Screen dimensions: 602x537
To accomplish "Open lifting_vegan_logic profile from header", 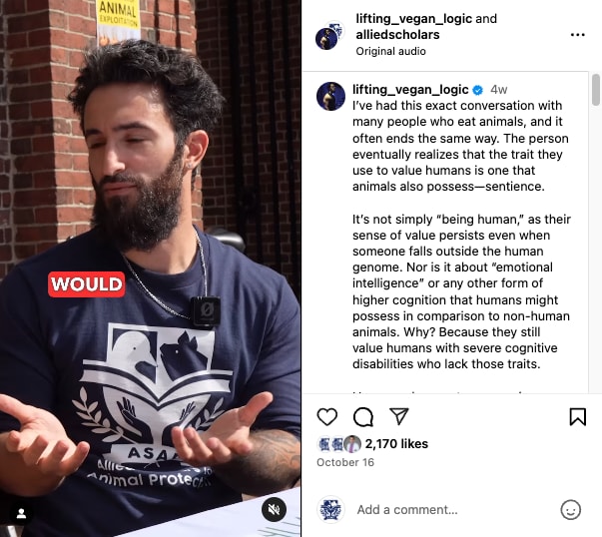I will pos(414,18).
